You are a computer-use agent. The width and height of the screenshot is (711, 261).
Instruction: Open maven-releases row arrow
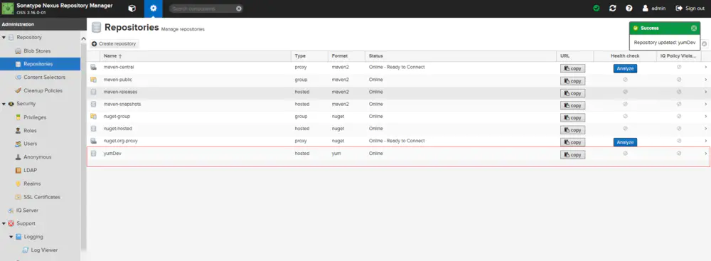point(705,92)
